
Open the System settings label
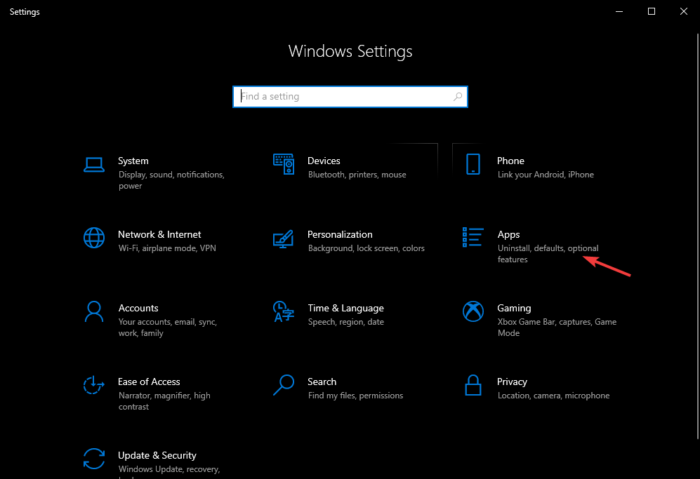pyautogui.click(x=133, y=161)
